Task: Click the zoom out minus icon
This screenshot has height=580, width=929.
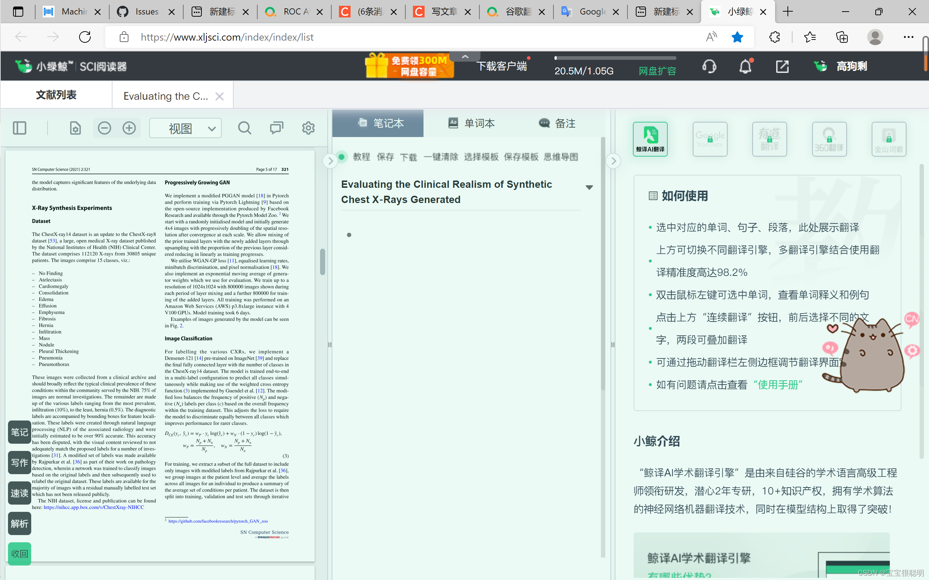Action: [104, 128]
